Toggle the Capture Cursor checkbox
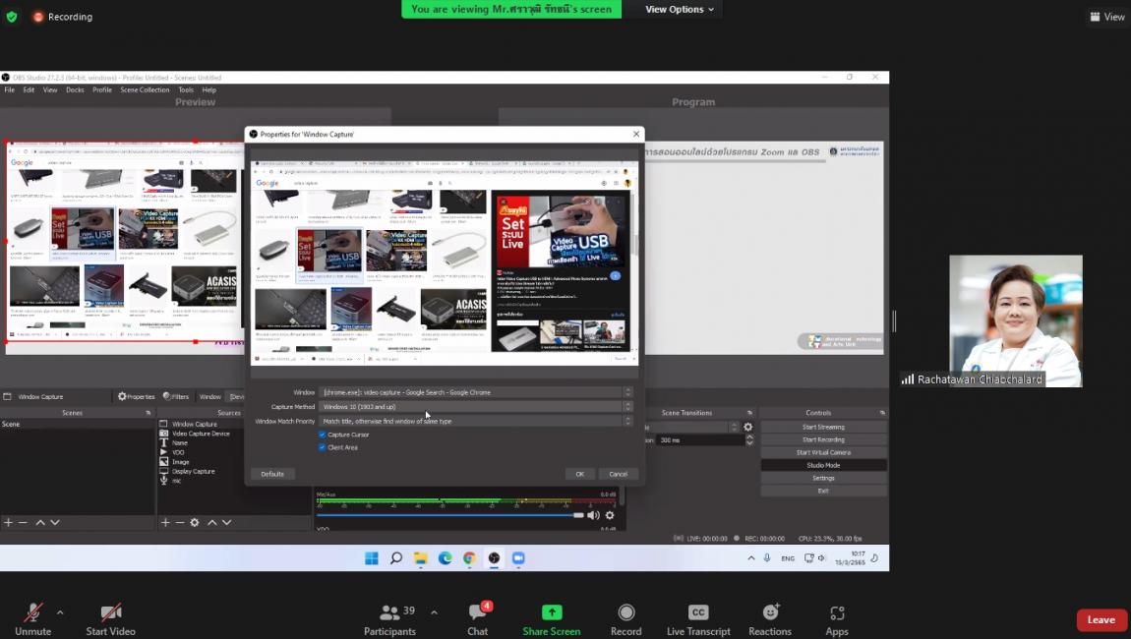This screenshot has height=639, width=1131. pos(322,435)
